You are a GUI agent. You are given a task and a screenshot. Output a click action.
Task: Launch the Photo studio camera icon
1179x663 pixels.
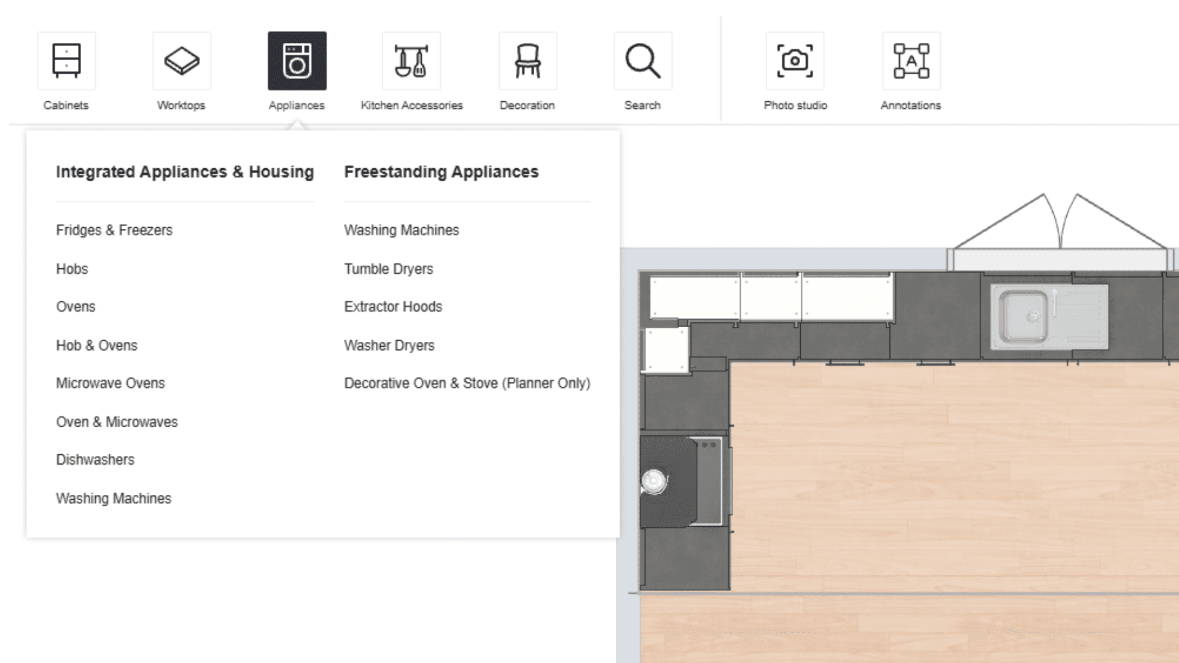coord(795,61)
